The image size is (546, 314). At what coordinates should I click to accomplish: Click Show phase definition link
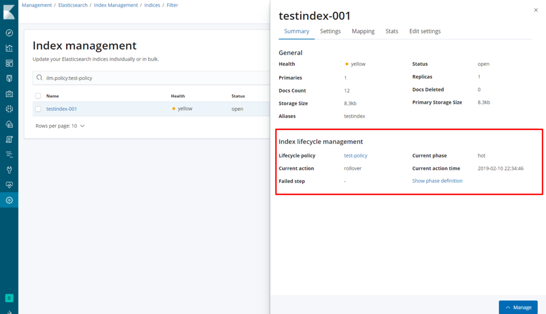click(x=437, y=181)
